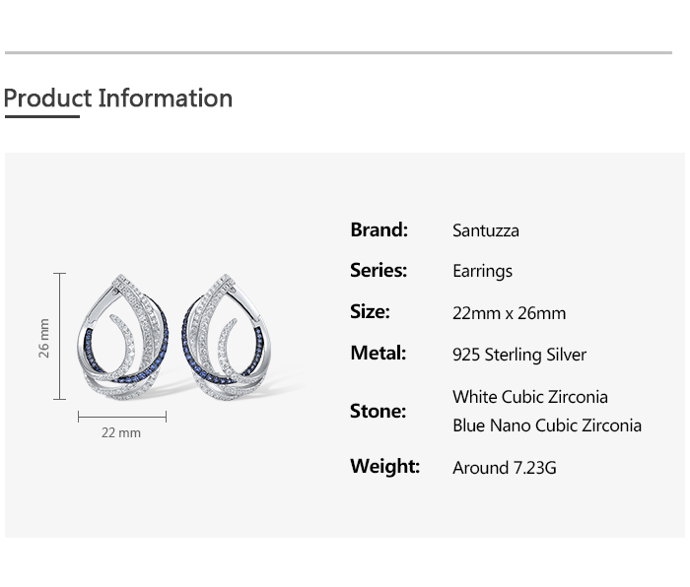Click the Brand: field label
This screenshot has width=690, height=587.
pyautogui.click(x=379, y=230)
